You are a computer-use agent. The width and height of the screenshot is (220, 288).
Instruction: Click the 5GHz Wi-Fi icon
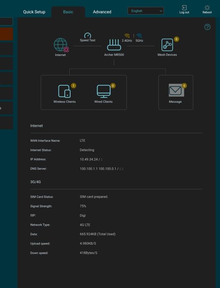coord(139,35)
